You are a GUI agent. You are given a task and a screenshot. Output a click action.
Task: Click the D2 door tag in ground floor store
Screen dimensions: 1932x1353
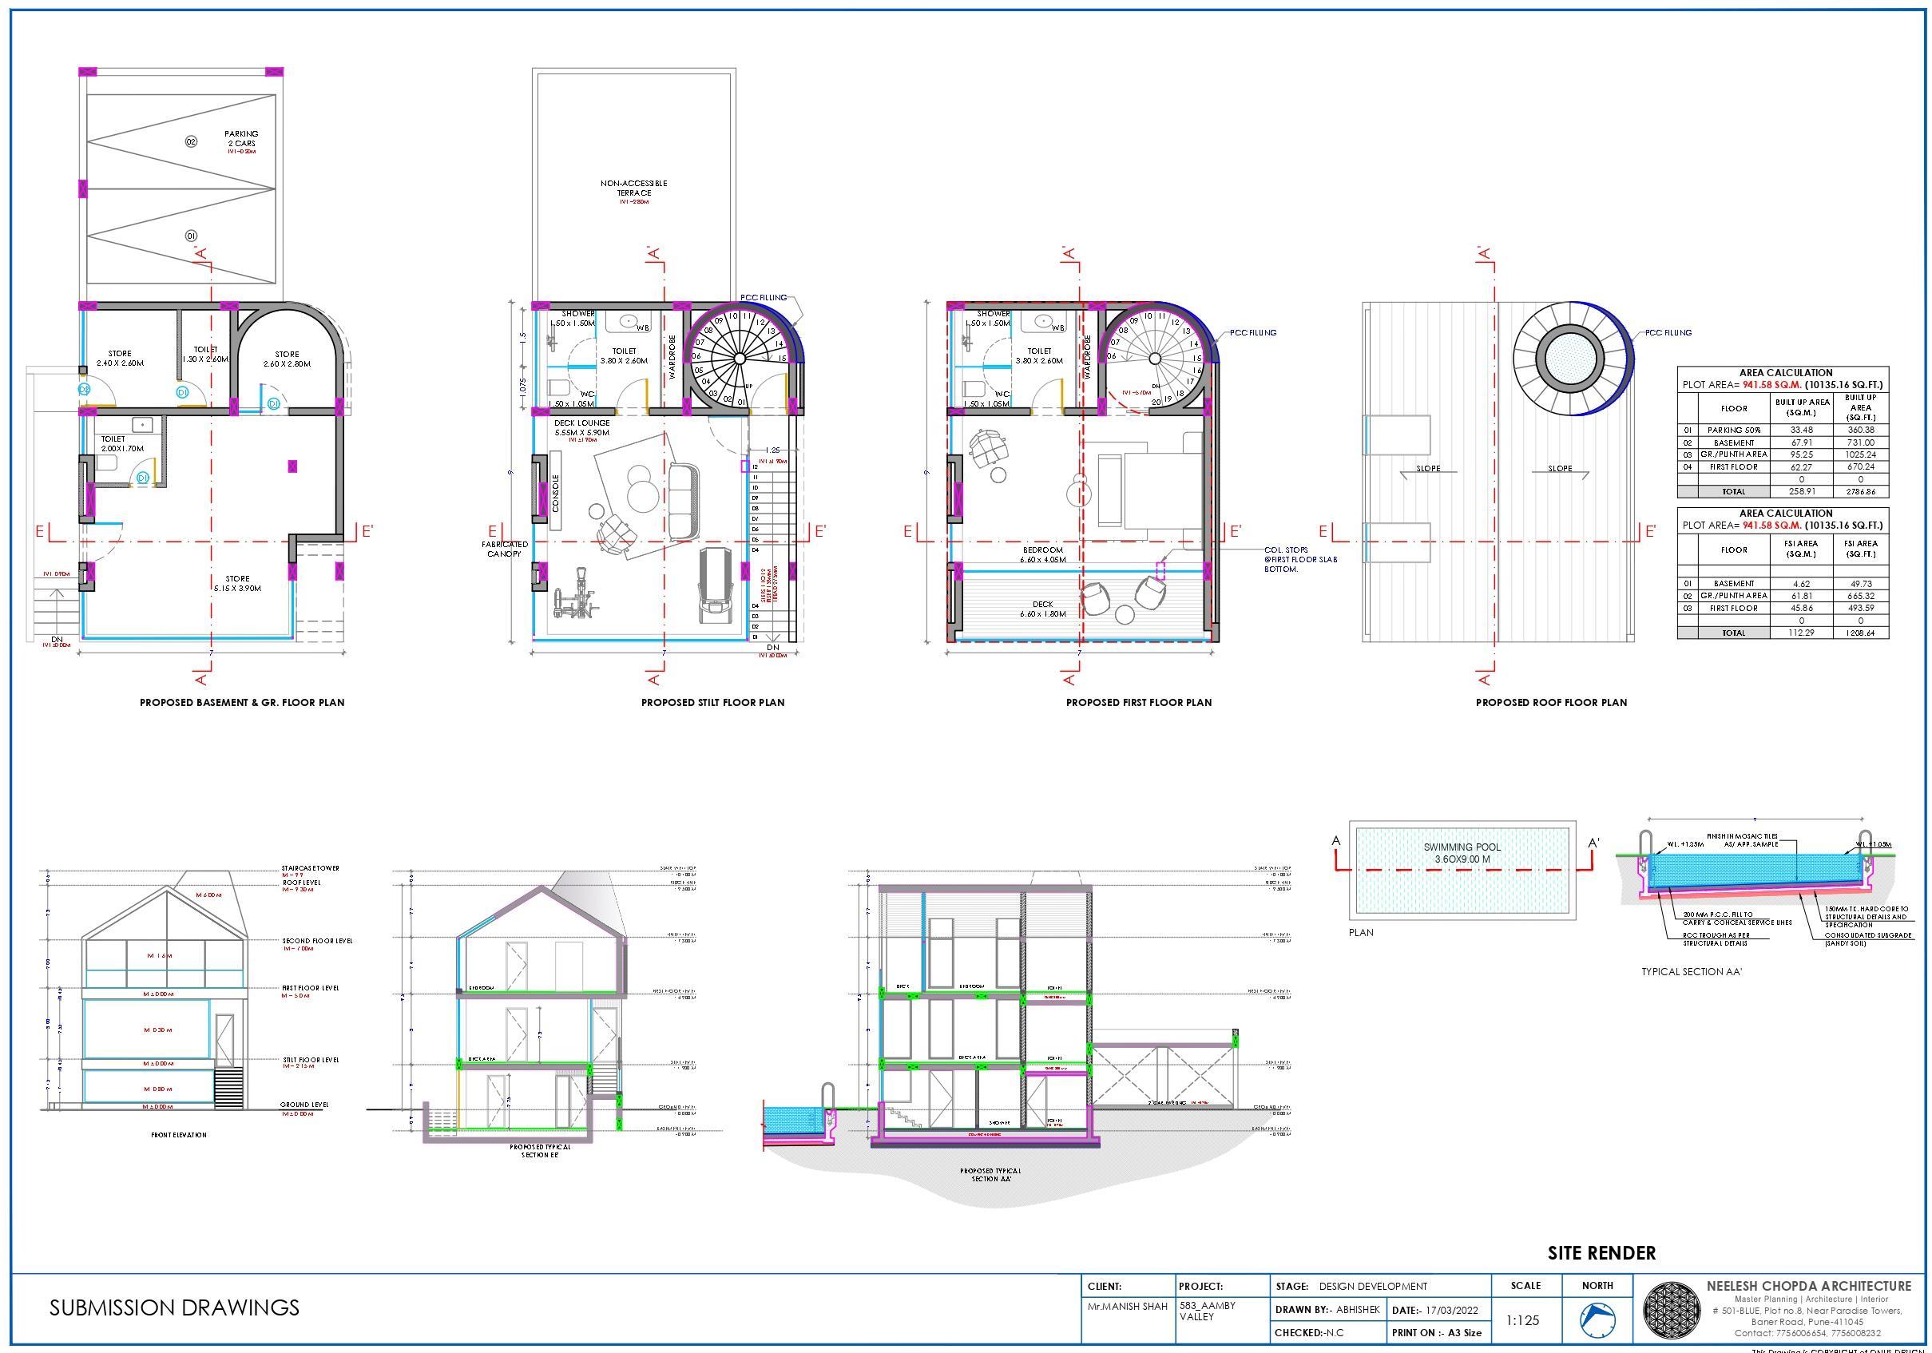click(84, 390)
